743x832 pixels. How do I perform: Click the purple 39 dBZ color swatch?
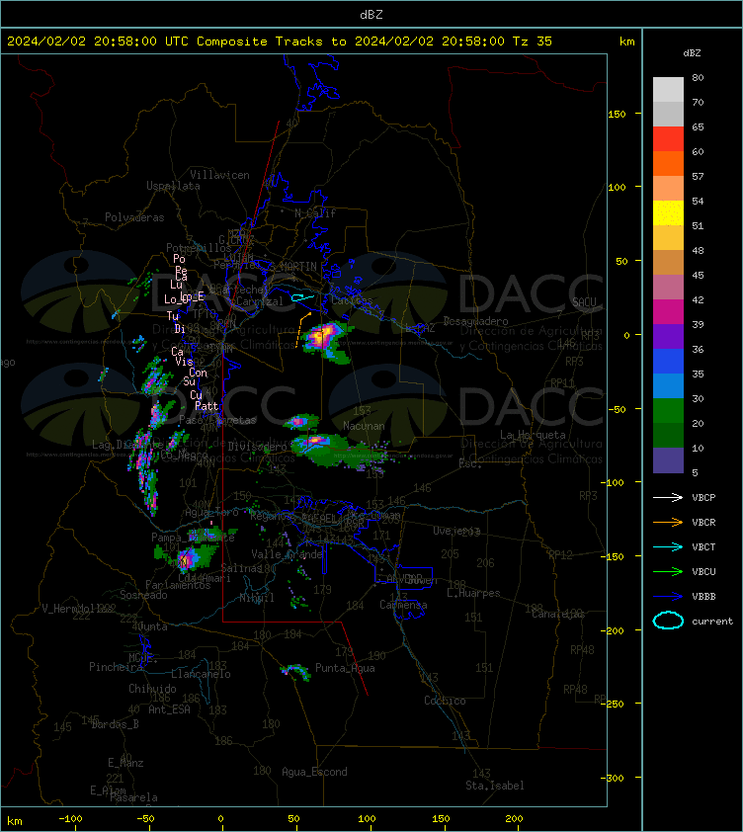point(668,336)
